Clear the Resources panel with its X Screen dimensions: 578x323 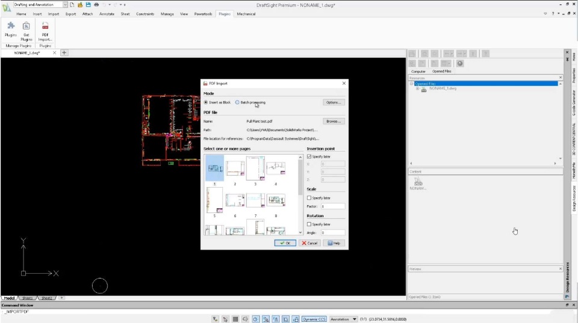561,78
